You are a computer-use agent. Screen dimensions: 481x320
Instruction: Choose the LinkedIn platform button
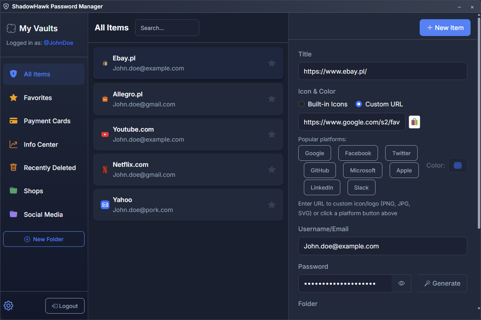click(x=322, y=188)
